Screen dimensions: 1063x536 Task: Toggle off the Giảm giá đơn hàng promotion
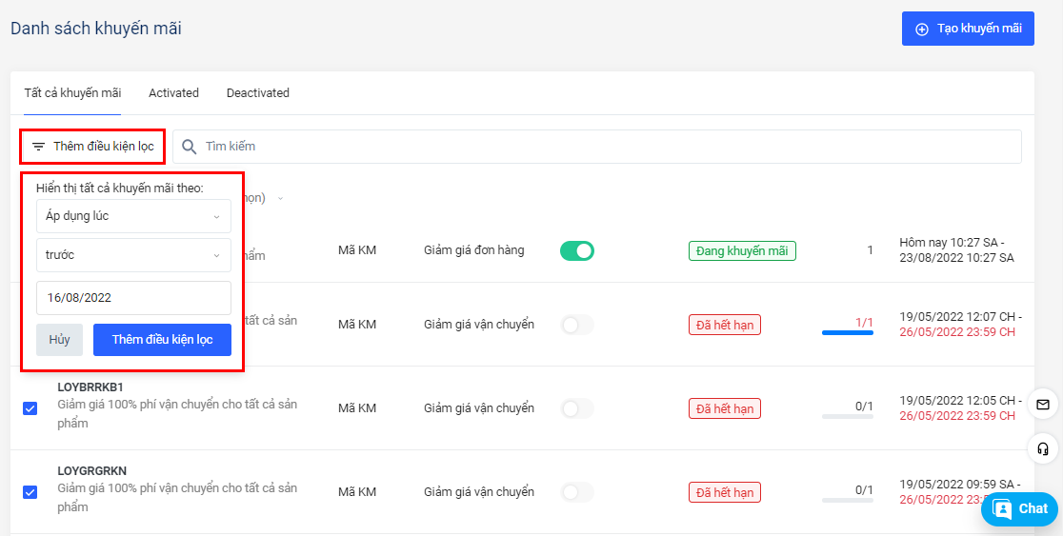point(576,251)
